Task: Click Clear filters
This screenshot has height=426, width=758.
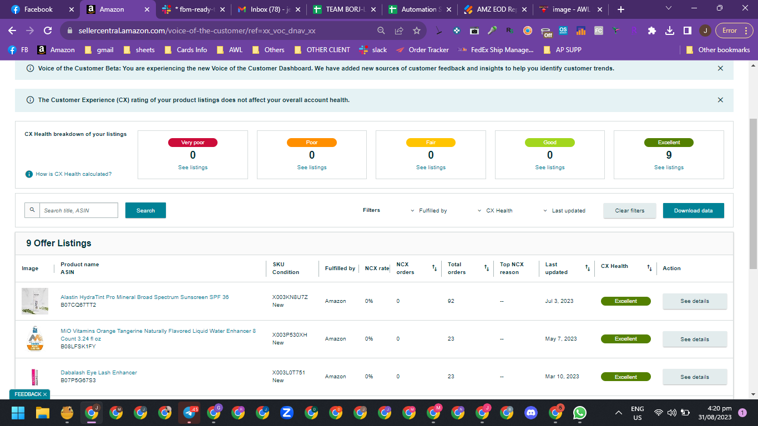Action: 630,211
